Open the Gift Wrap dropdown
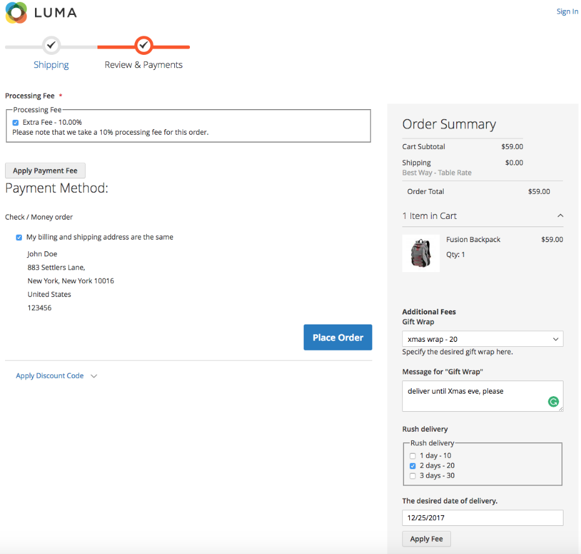581x554 pixels. [x=482, y=339]
